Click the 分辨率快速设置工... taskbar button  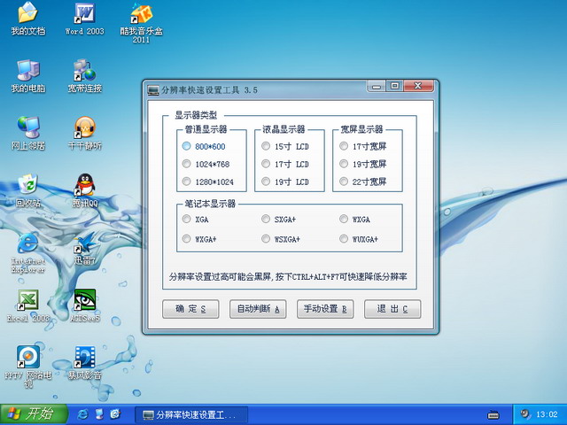pos(191,414)
